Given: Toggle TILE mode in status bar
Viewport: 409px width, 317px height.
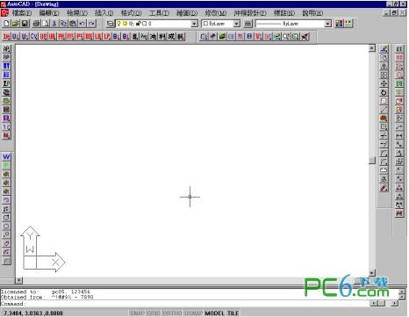Looking at the screenshot, I should 233,313.
